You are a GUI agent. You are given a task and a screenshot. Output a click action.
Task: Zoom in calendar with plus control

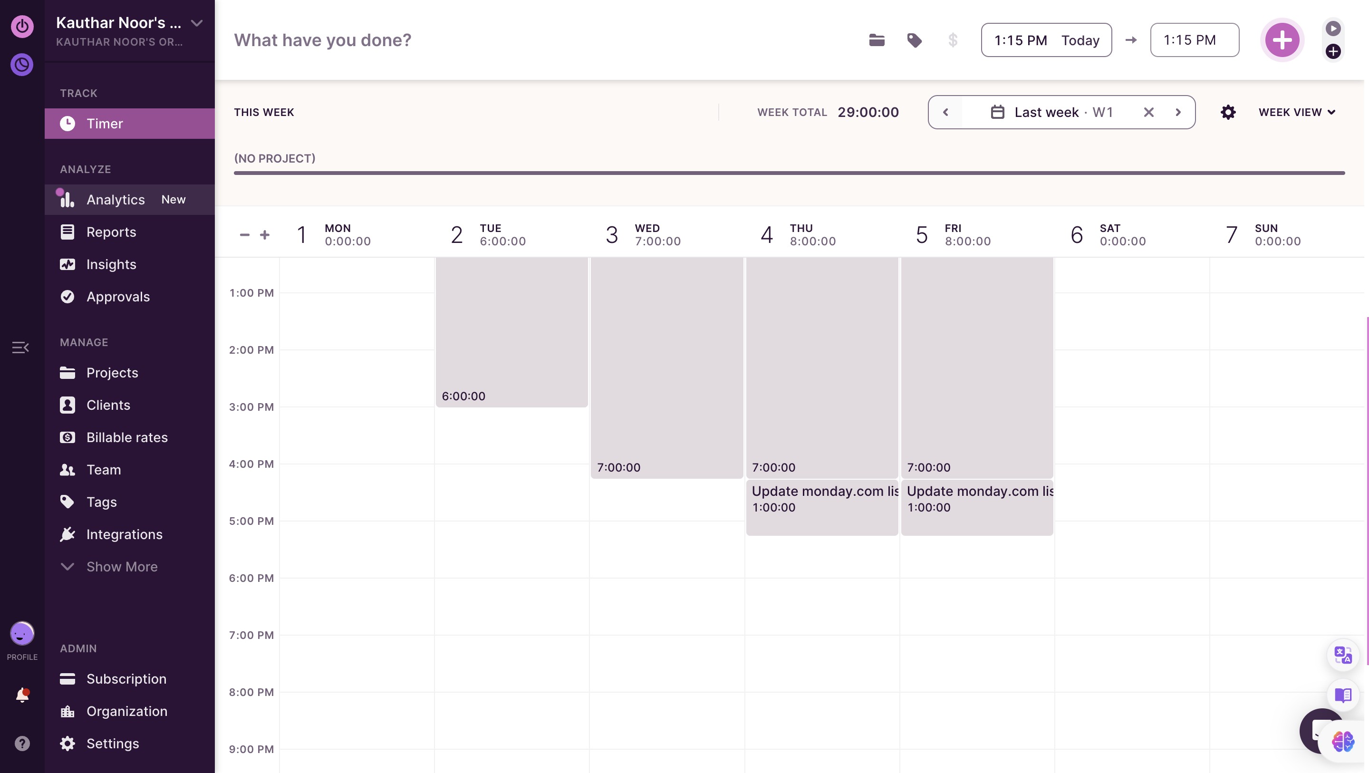(x=265, y=235)
